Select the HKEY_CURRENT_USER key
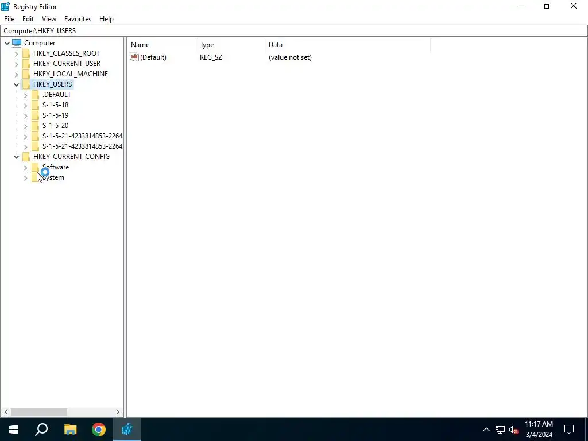This screenshot has height=441, width=588. coord(67,63)
